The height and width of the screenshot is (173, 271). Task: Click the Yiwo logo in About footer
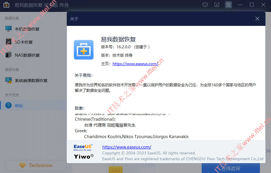coord(84,156)
